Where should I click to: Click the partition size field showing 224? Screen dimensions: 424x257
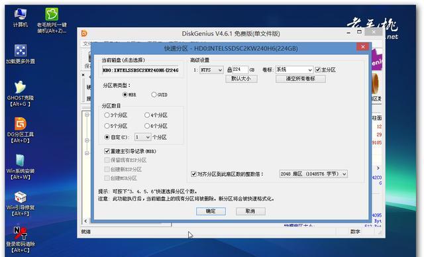(x=240, y=70)
